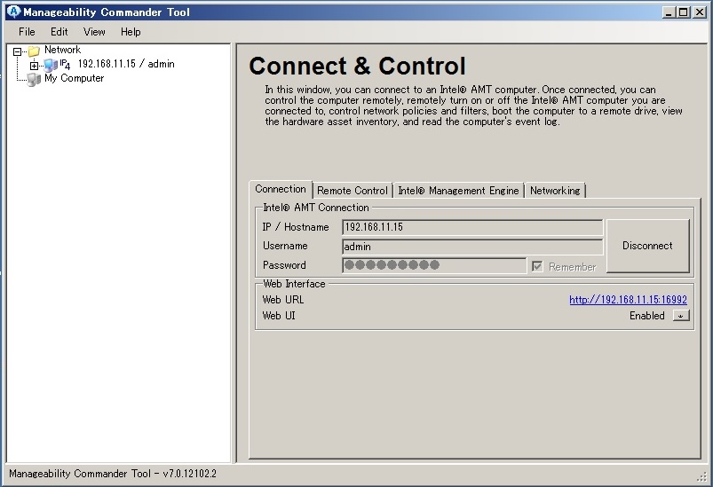The height and width of the screenshot is (487, 713).
Task: Click the My Computer icon in tree
Action: coord(34,79)
